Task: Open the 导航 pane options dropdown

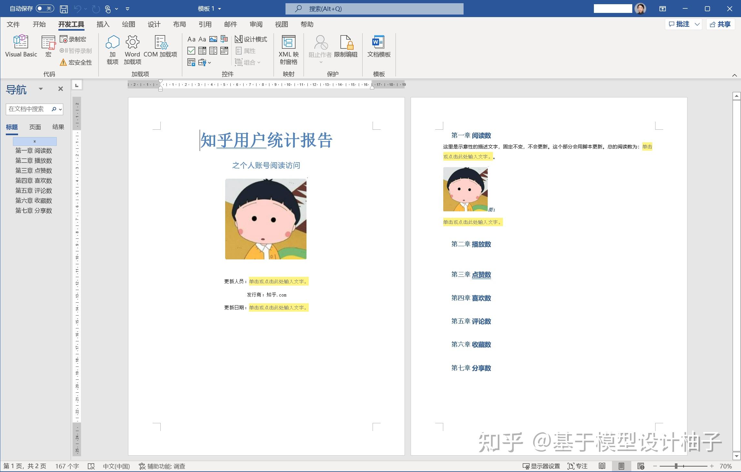Action: pos(41,89)
